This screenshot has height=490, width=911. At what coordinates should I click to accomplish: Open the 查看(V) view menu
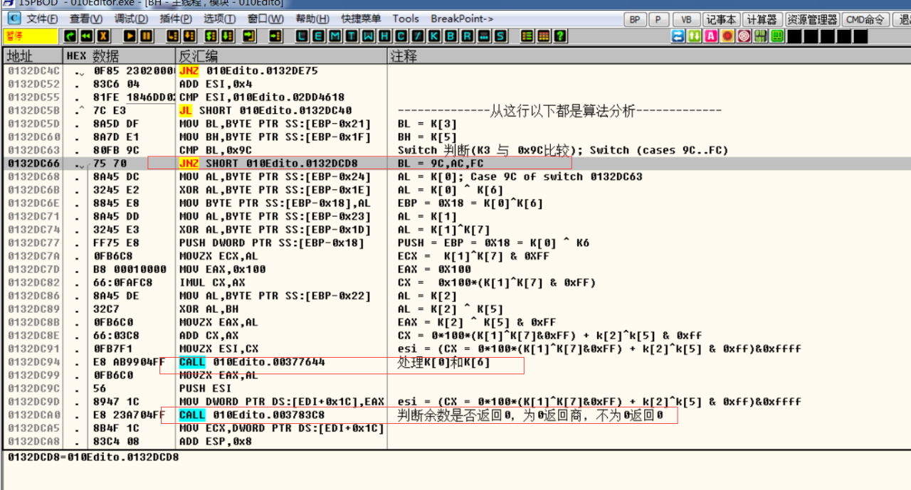[86, 19]
